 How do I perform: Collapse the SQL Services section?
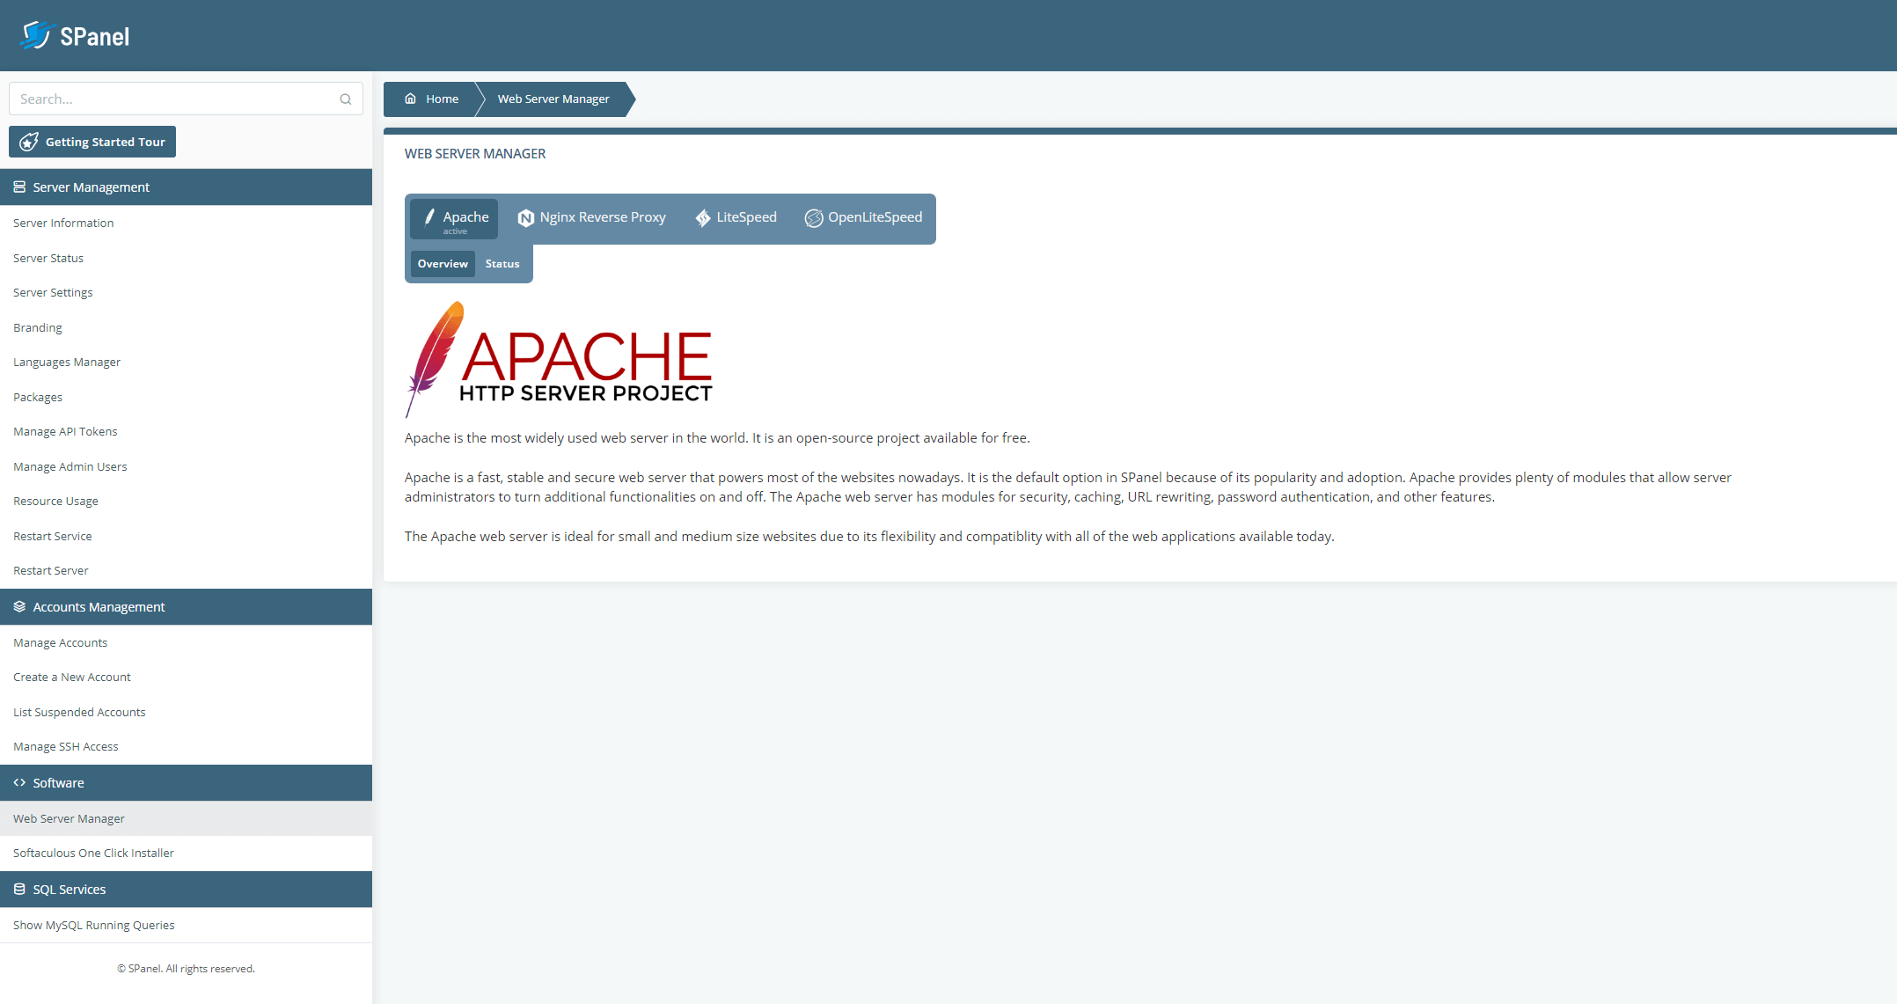pos(187,890)
